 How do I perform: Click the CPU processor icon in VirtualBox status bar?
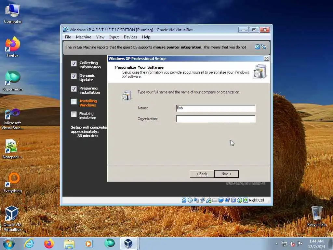coord(233,200)
